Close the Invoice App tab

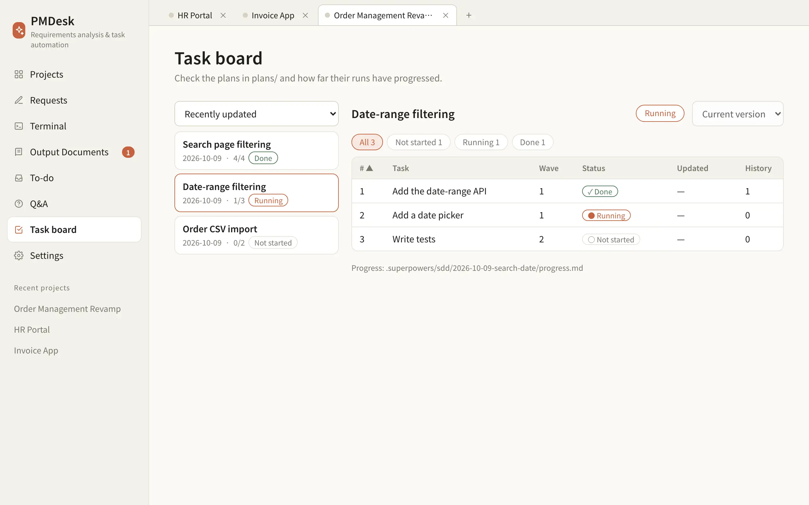[305, 15]
